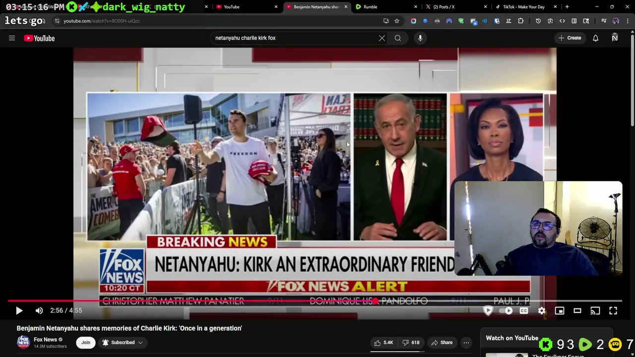Click the Faulkner Focus video thumbnail
This screenshot has height=357, width=635.
pos(507,355)
